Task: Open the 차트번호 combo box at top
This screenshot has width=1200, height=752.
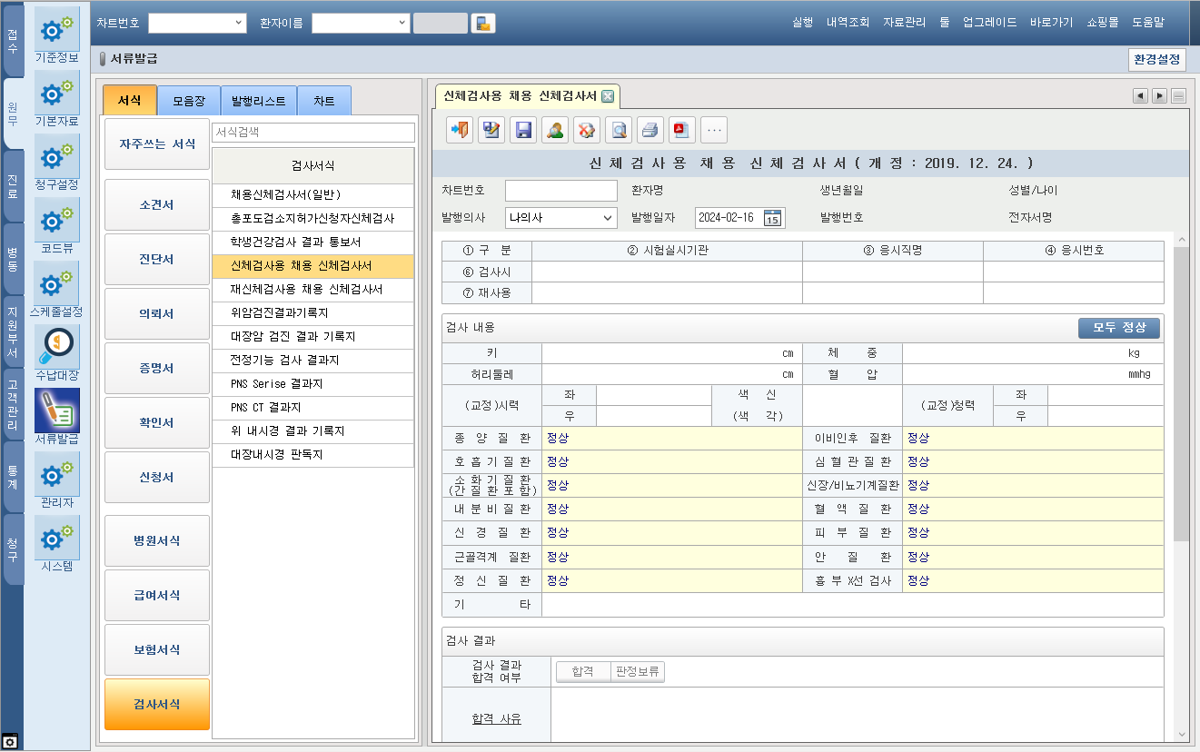Action: tap(239, 24)
